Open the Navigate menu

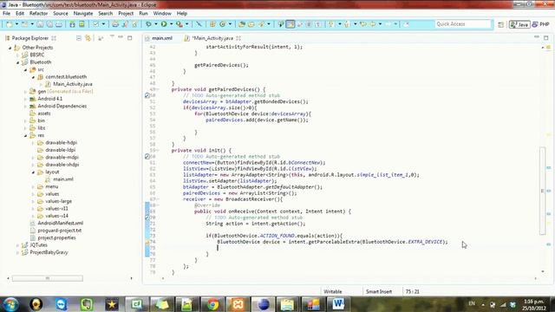tap(83, 14)
